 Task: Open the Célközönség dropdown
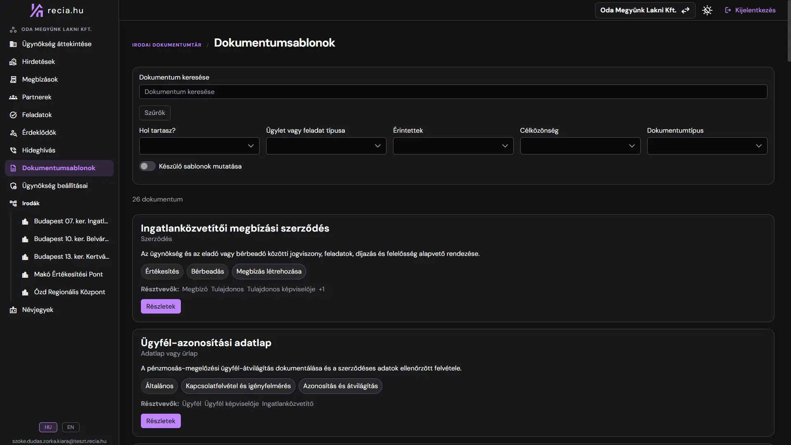coord(580,146)
